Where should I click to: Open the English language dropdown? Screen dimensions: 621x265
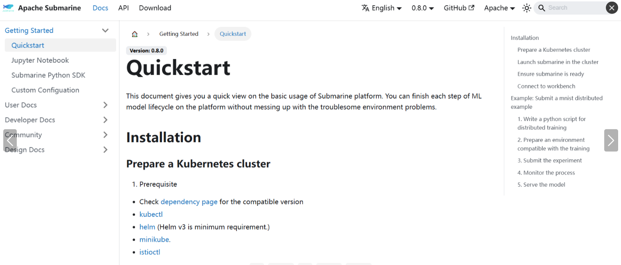click(382, 8)
